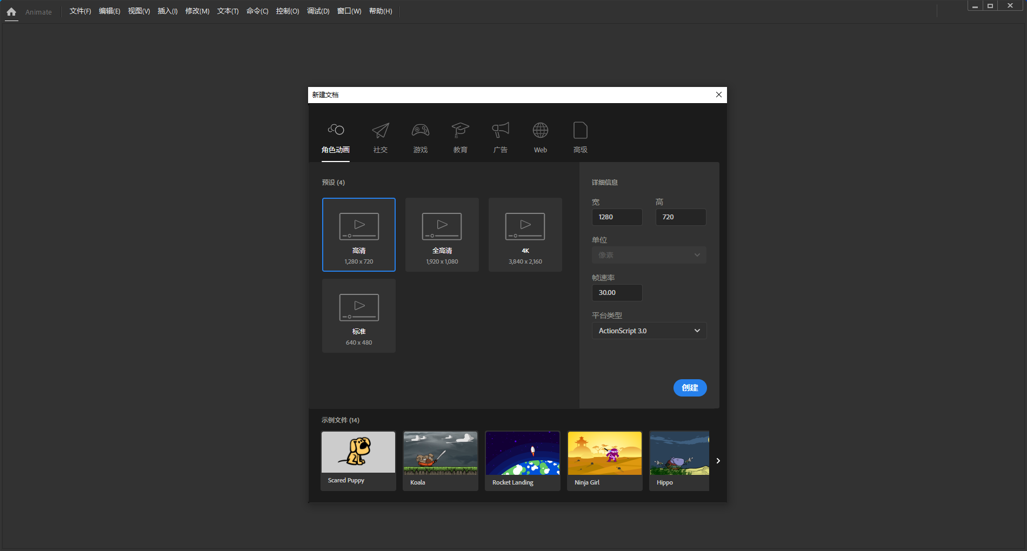Open the Rocket Landing sample thumbnail

pyautogui.click(x=523, y=454)
